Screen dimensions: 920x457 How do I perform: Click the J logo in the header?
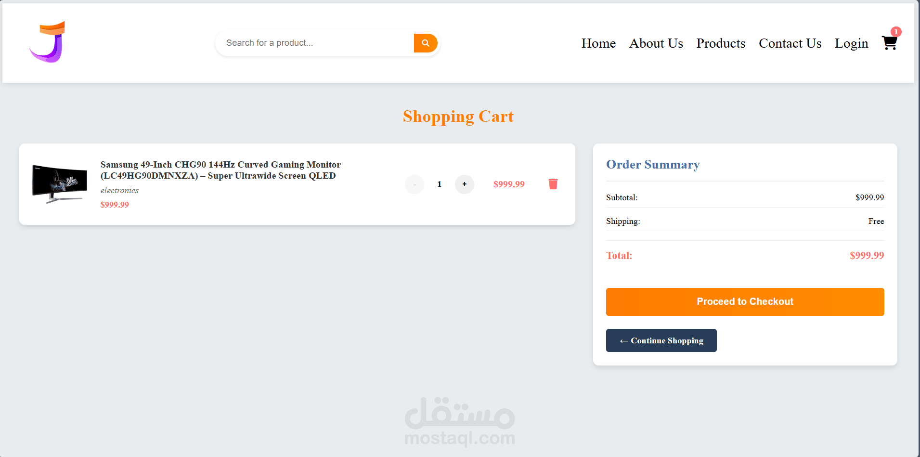click(47, 42)
